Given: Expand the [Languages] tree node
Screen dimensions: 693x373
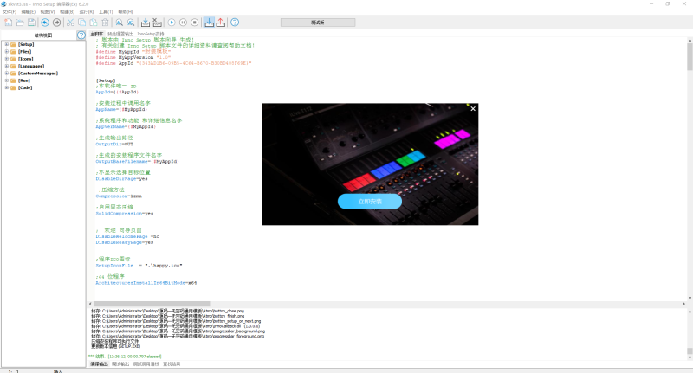Looking at the screenshot, I should click(x=7, y=66).
